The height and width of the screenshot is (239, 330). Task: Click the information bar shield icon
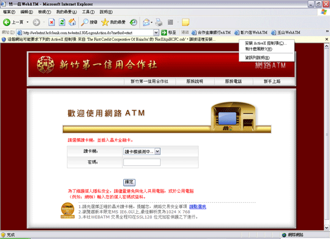(4, 40)
